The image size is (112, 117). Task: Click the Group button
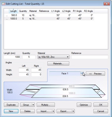click(26, 105)
